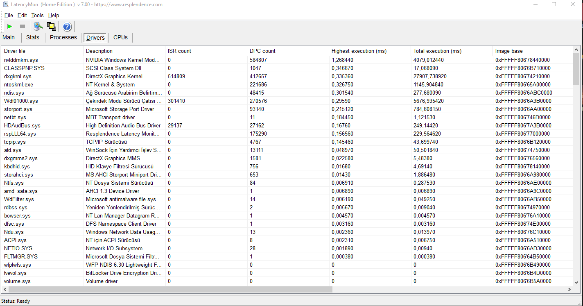Select the afd.sys driver row

point(287,150)
